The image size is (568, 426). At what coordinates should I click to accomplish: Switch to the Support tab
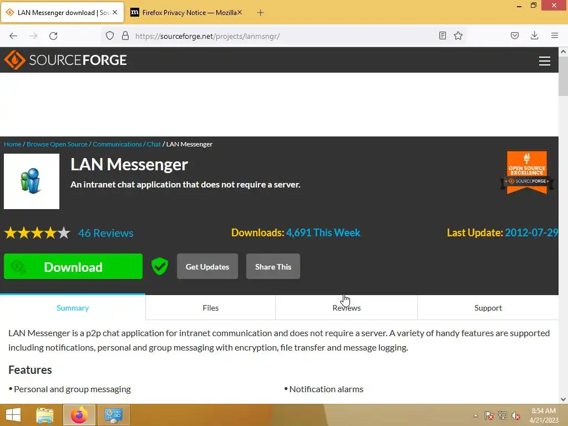[488, 307]
